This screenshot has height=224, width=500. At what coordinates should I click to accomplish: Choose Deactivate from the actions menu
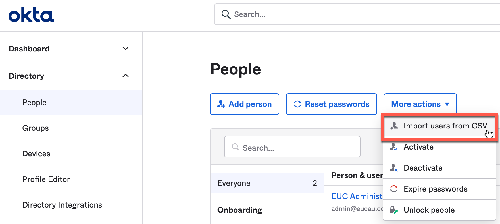pos(423,168)
